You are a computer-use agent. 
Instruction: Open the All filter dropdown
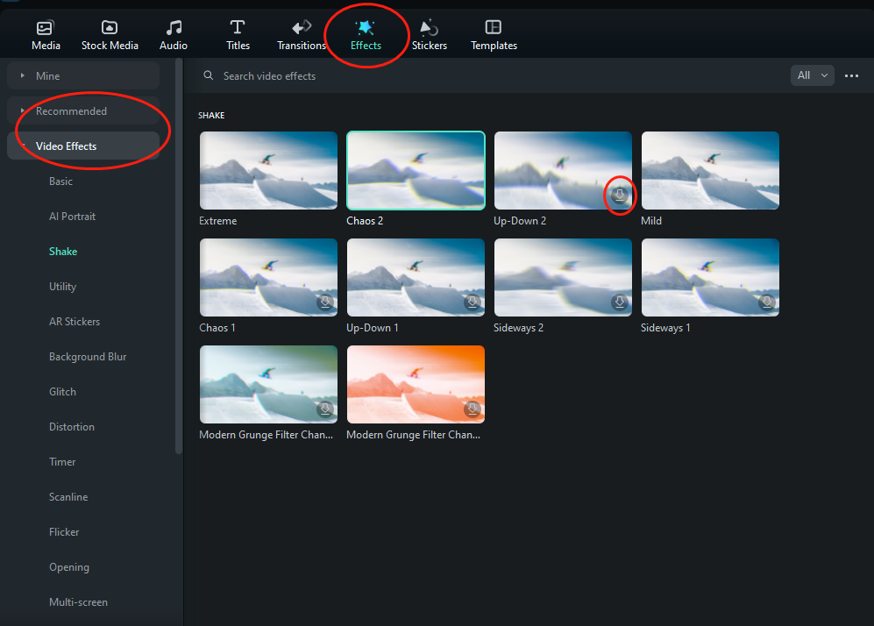812,76
